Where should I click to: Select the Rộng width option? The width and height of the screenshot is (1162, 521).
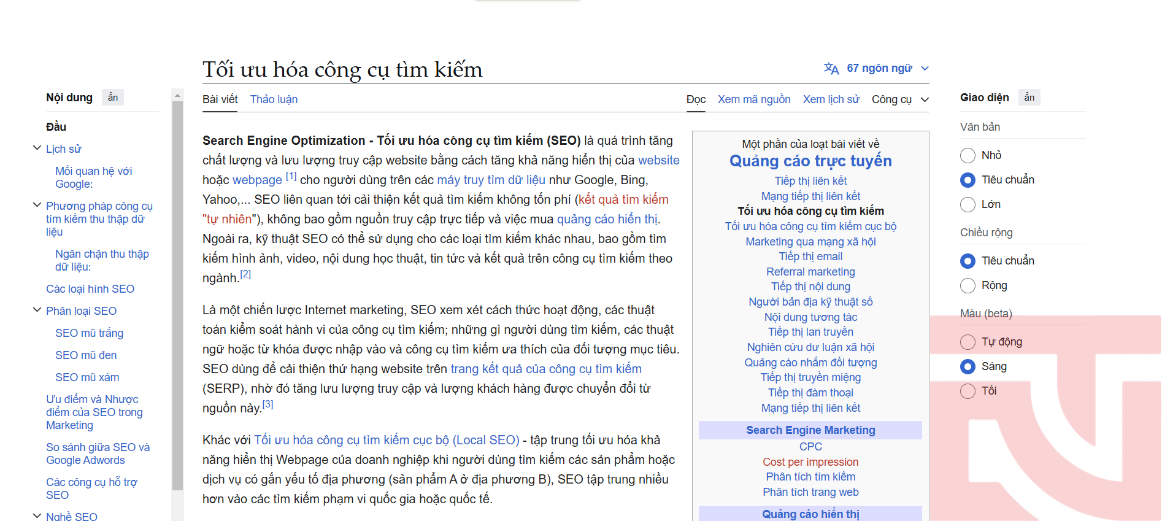coord(968,285)
